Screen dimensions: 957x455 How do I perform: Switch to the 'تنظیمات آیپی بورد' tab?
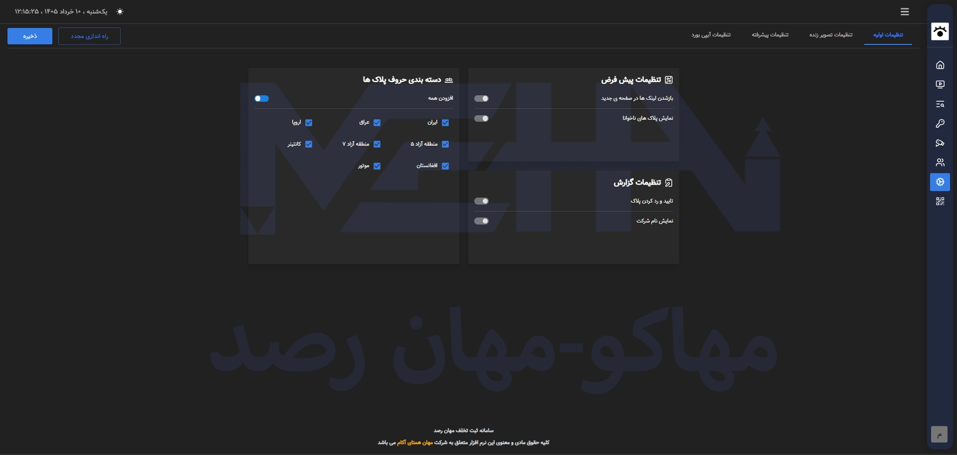[711, 35]
